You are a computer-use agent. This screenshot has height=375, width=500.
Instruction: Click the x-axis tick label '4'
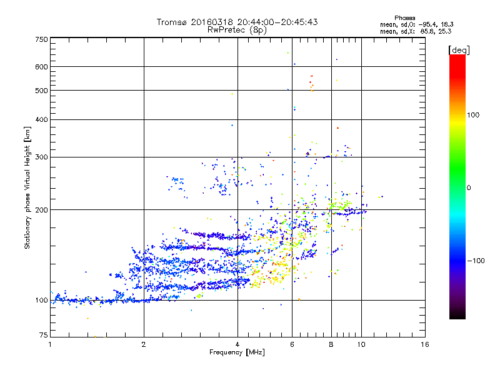(x=237, y=344)
